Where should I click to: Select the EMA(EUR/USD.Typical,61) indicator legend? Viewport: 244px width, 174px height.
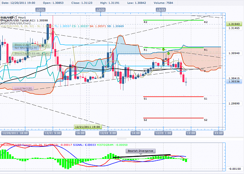(24, 21)
